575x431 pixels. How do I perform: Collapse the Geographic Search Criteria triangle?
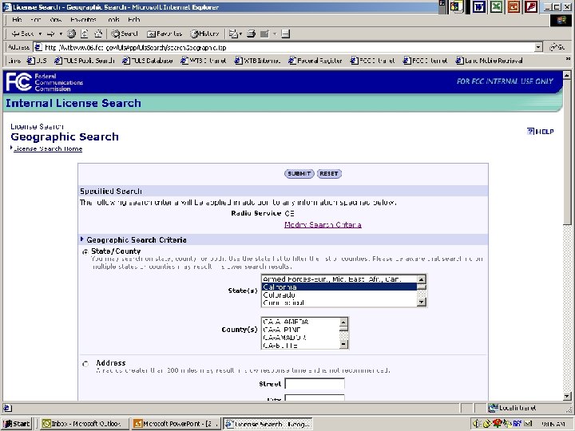[x=81, y=239]
